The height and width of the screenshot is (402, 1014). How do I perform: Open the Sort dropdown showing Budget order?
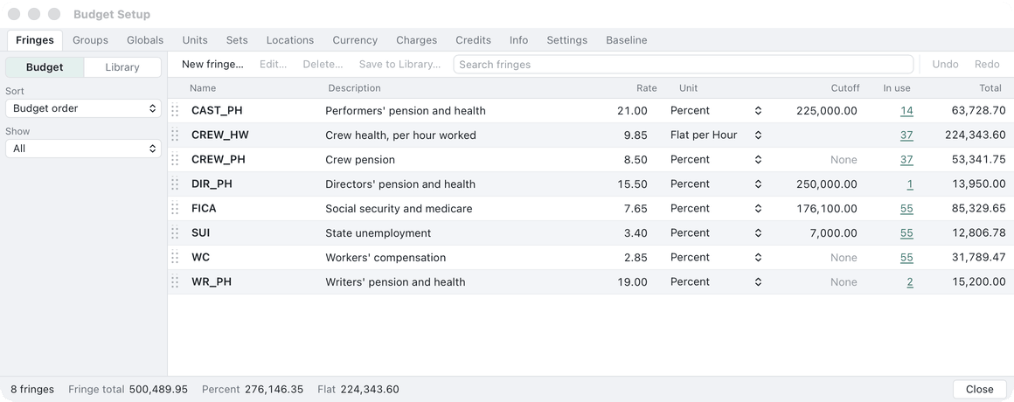[x=83, y=108]
